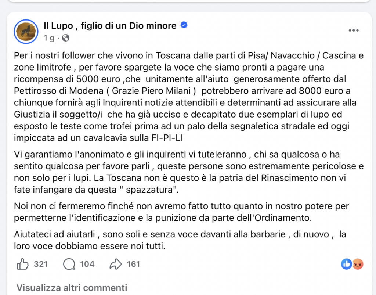Open the 104 comments count
The image size is (376, 295).
click(87, 264)
